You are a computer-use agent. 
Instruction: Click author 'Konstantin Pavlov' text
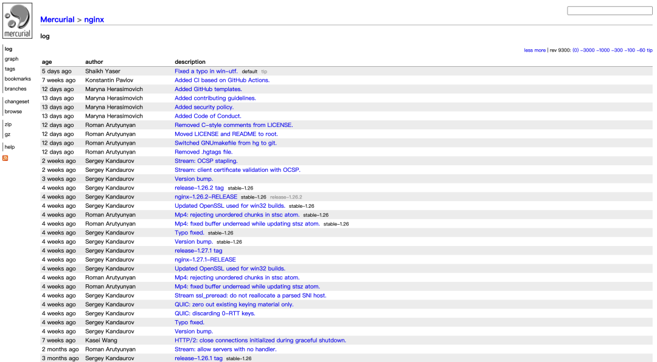[109, 80]
